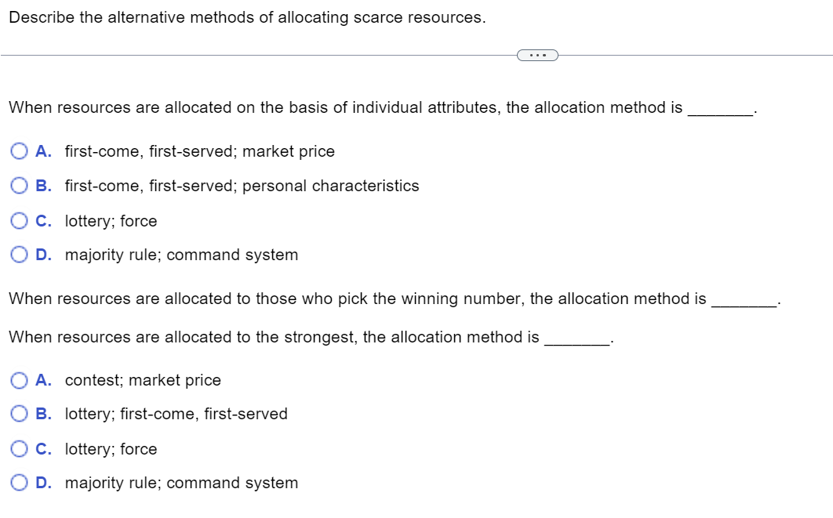
Task: Choose option C lottery; force in second question
Action: [18, 449]
